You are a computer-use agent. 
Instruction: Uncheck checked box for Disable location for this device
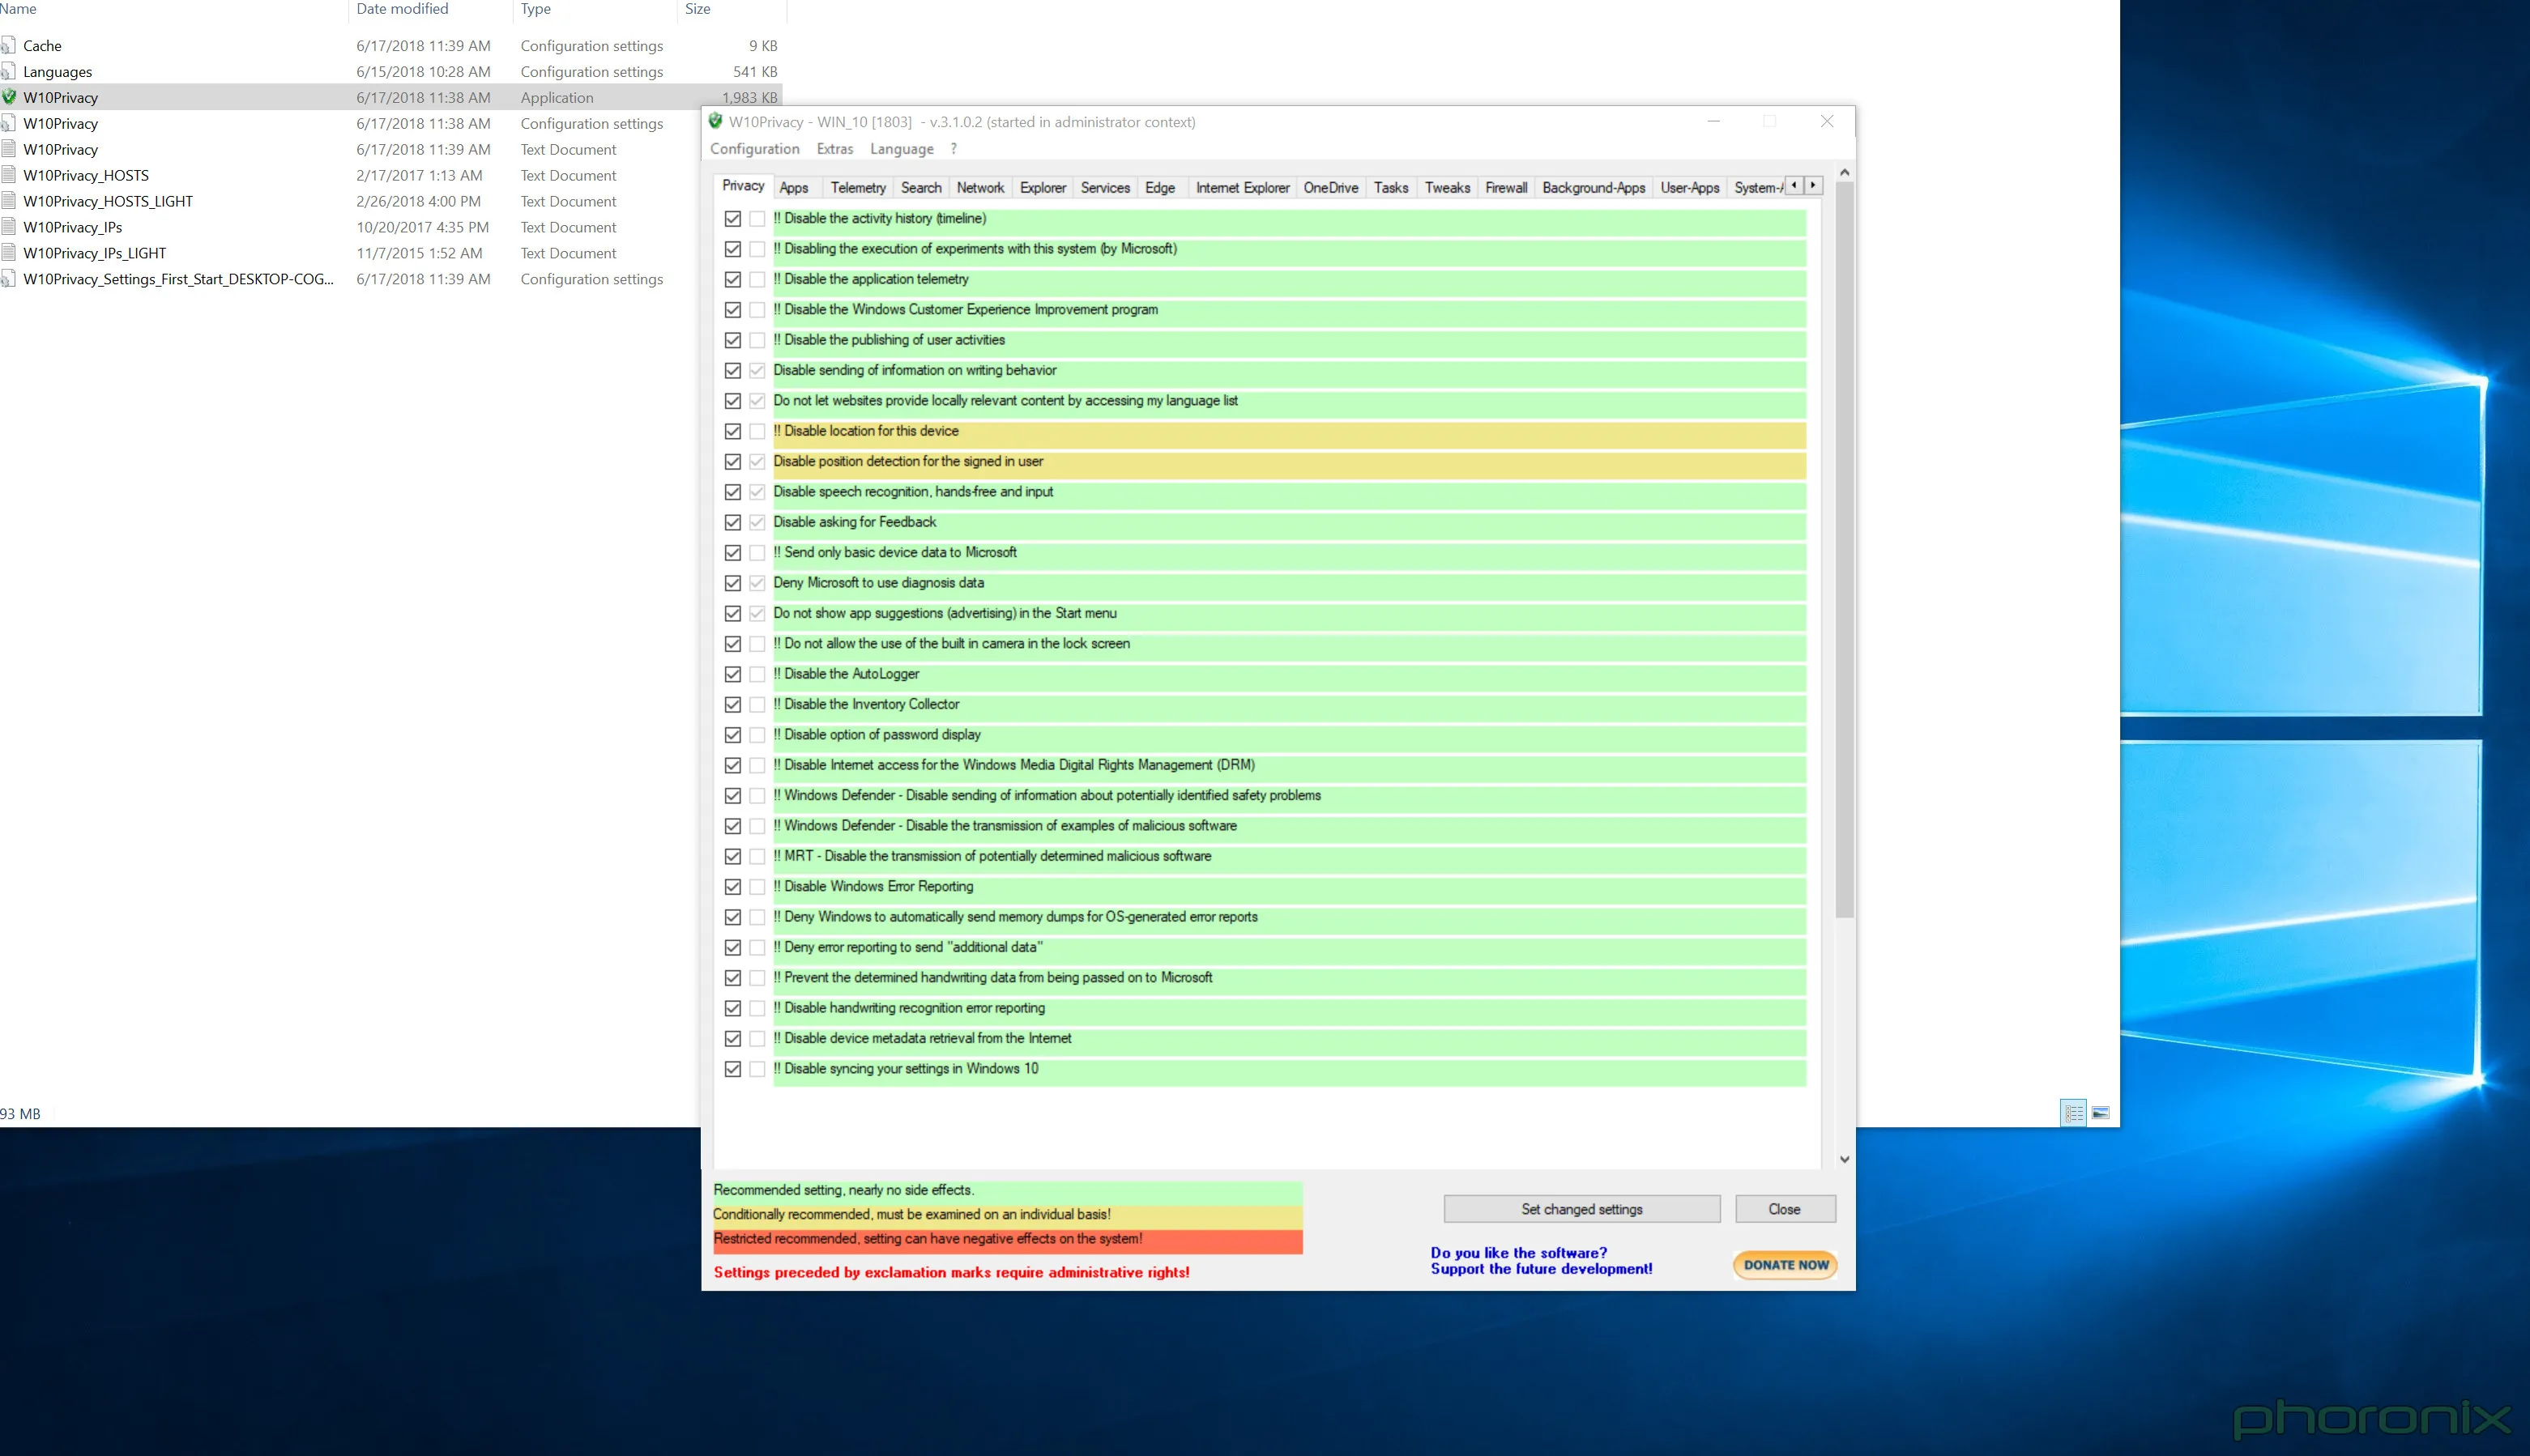pyautogui.click(x=732, y=431)
